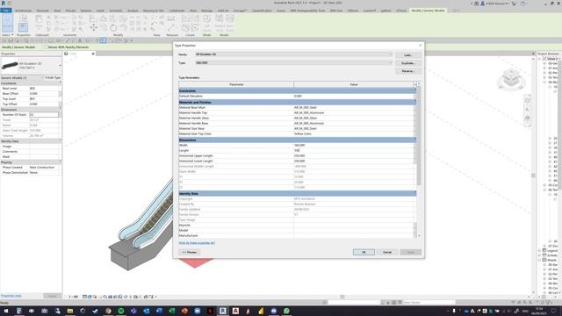
Task: Open the type selector dropdown in Properties palette
Action: [60, 66]
